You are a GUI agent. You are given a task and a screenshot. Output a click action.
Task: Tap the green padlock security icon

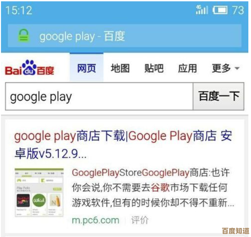(23, 36)
